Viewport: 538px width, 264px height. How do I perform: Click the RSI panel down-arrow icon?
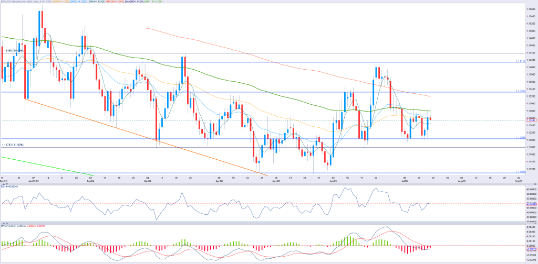[7, 184]
